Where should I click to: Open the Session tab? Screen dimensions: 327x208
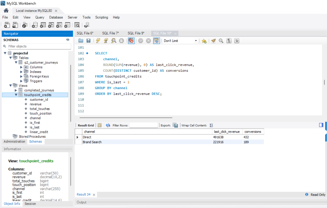tap(30, 204)
